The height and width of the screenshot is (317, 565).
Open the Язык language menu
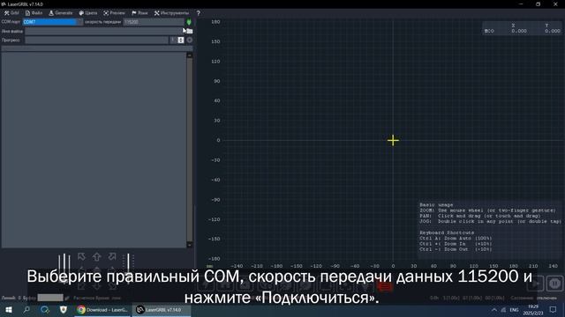tap(139, 13)
